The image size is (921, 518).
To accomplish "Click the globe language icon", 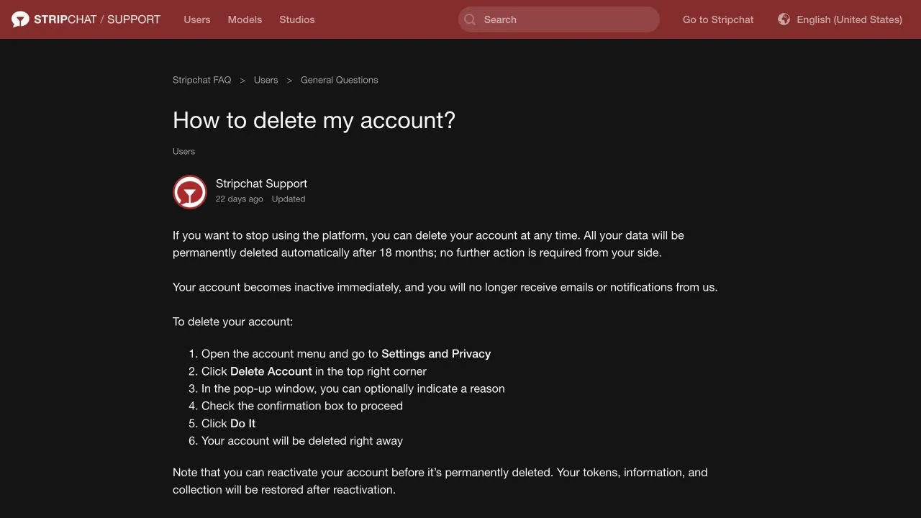I will (x=784, y=19).
